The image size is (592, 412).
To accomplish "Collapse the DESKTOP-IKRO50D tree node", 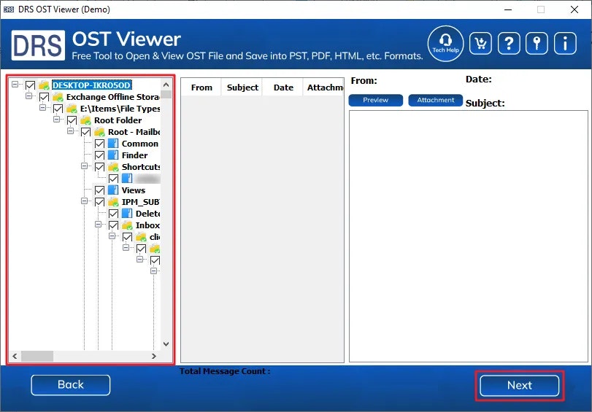I will (x=15, y=84).
